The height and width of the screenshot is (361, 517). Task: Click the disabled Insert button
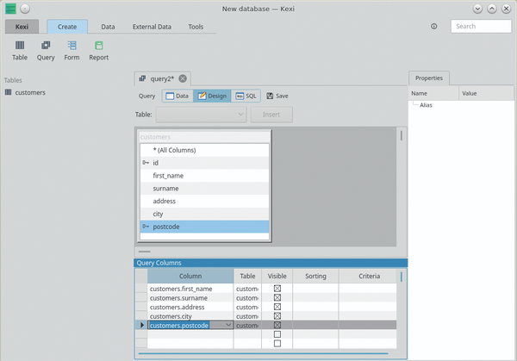point(271,115)
